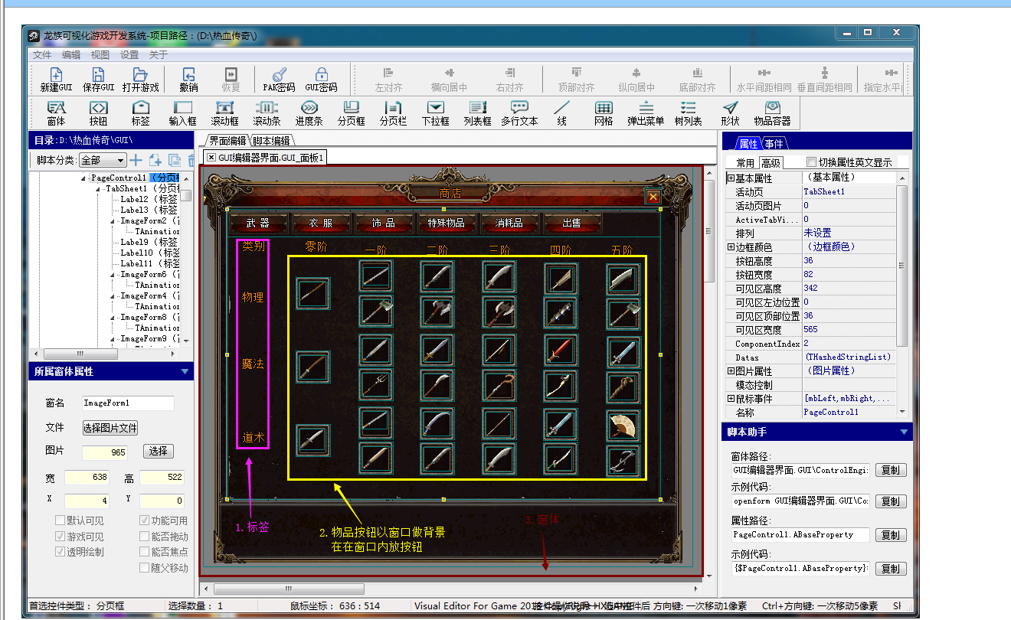Image resolution: width=1011 pixels, height=620 pixels.
Task: Close the 商店 shop window preview
Action: 653,197
